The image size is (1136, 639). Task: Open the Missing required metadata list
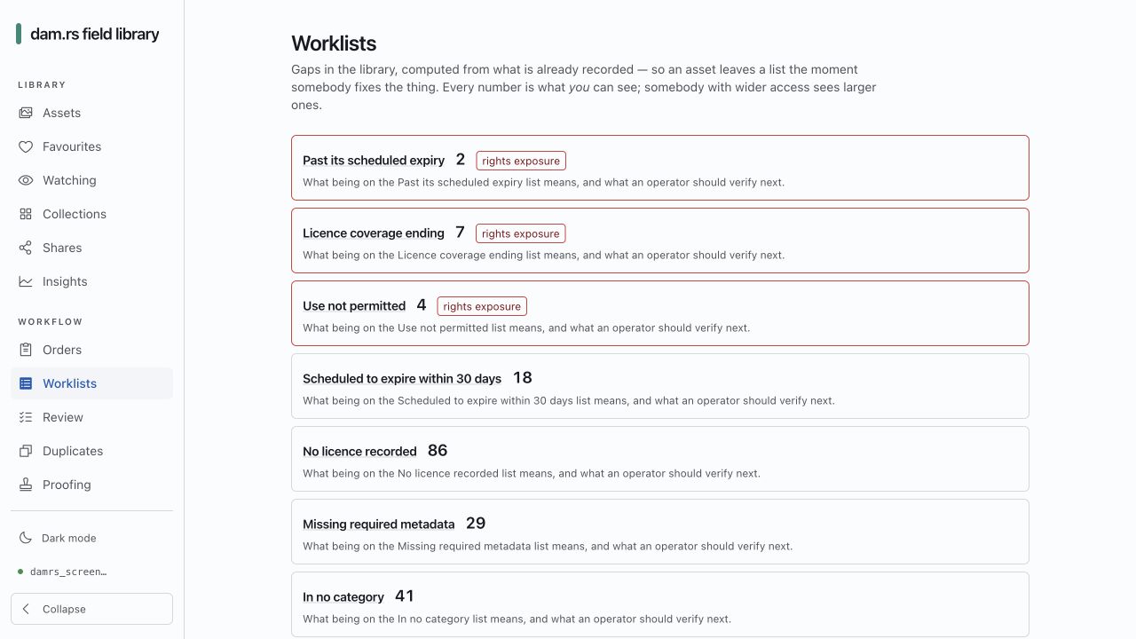point(660,532)
